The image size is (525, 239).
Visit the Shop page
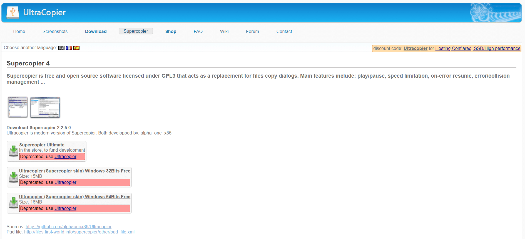(171, 31)
